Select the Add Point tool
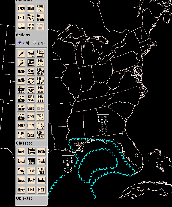The width and height of the screenshot is (172, 207). (40, 135)
